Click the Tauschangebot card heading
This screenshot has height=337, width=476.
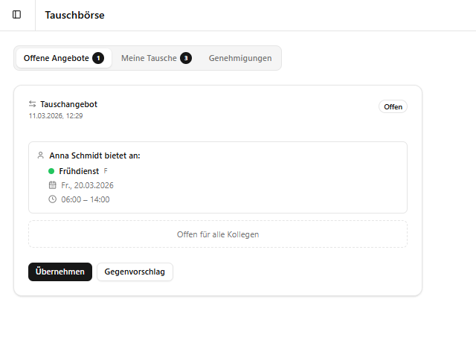tap(68, 104)
